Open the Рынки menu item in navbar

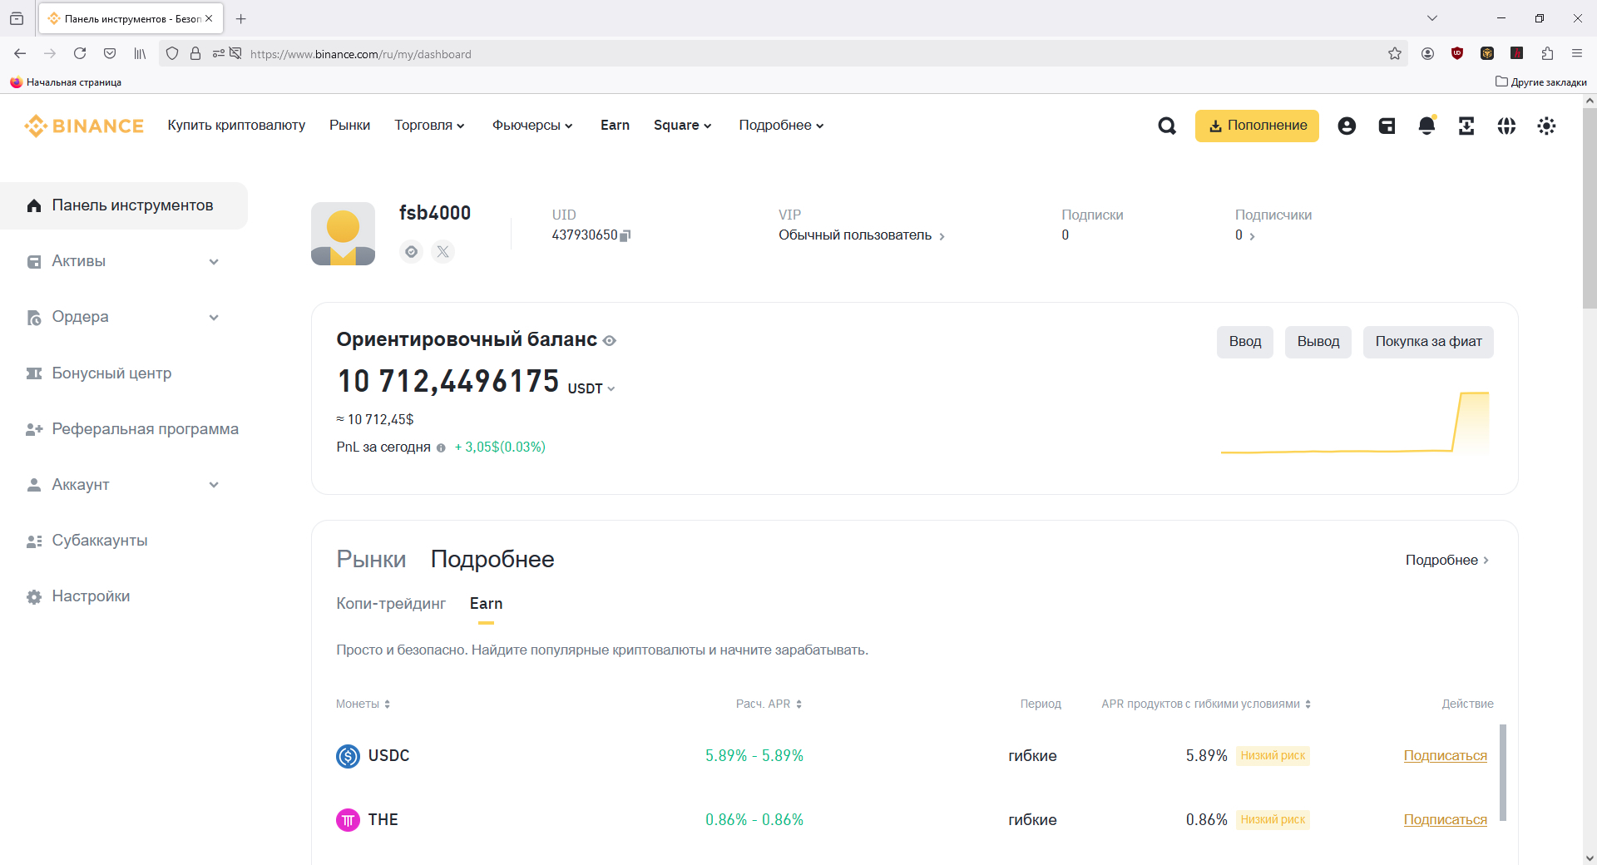[x=349, y=125]
